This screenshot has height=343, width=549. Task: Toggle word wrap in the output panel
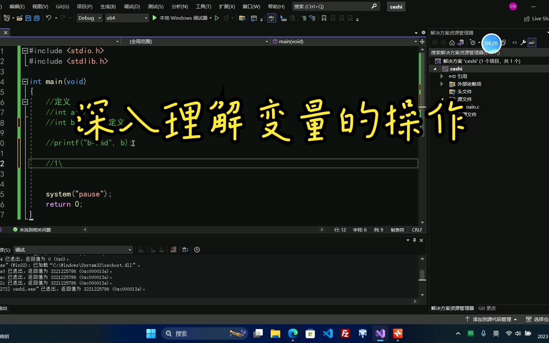pos(185,250)
